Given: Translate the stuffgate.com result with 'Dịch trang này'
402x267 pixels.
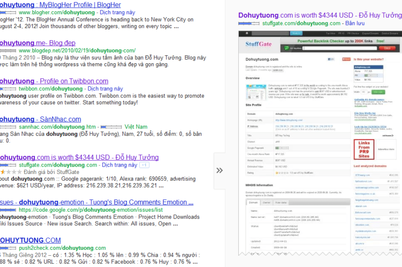Looking at the screenshot, I should click(x=120, y=165).
